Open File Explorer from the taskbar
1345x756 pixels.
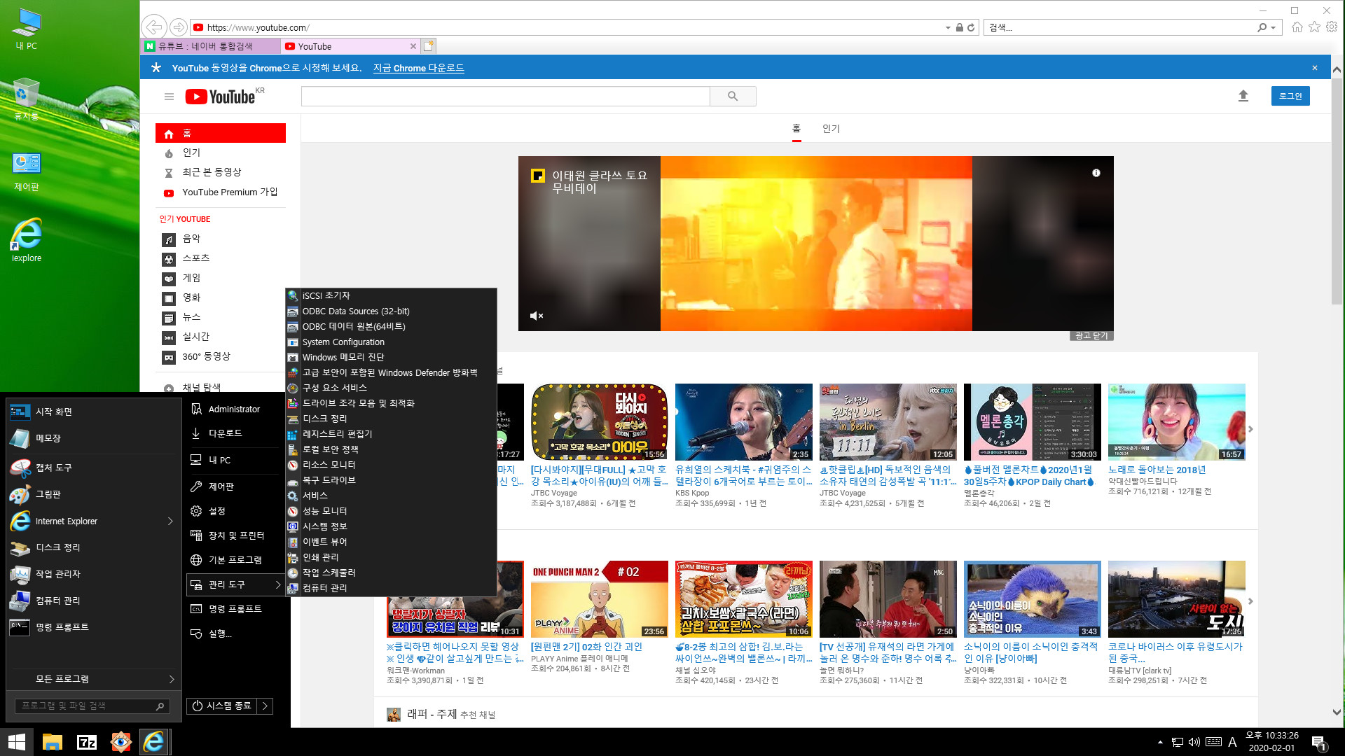(x=53, y=742)
